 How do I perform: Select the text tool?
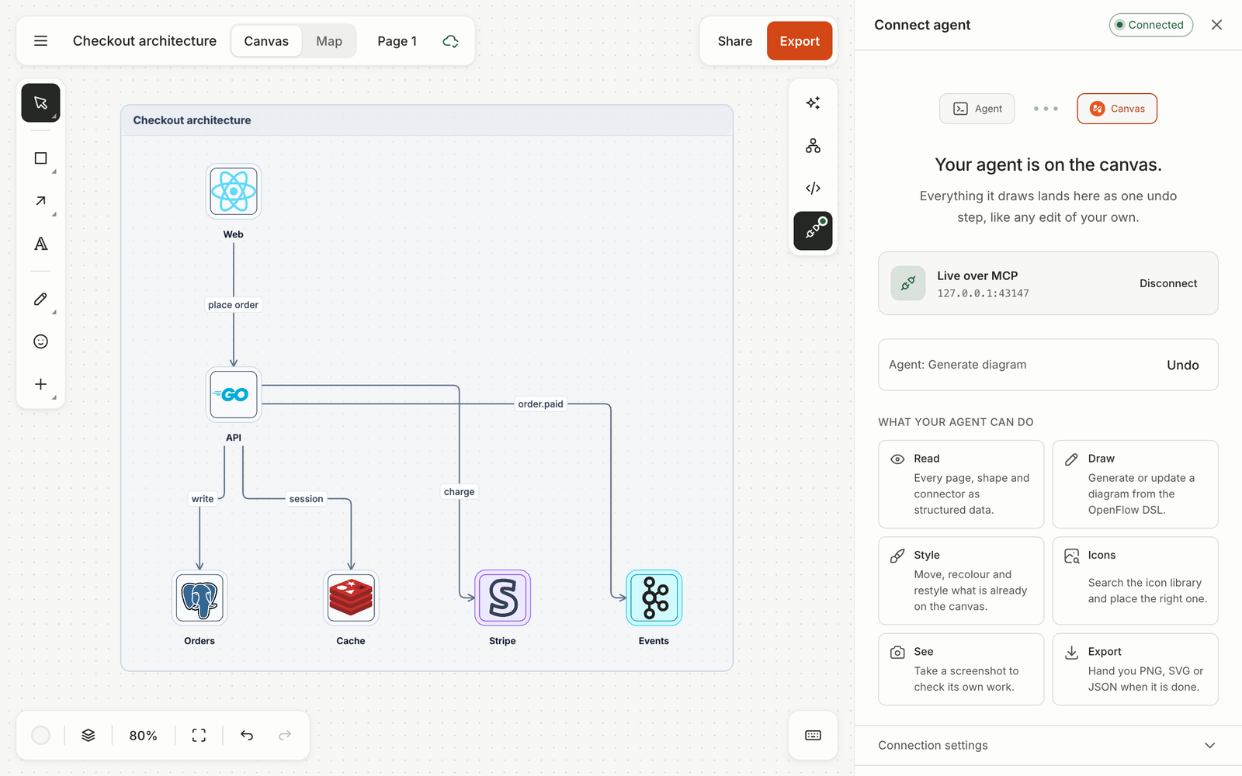pos(40,244)
